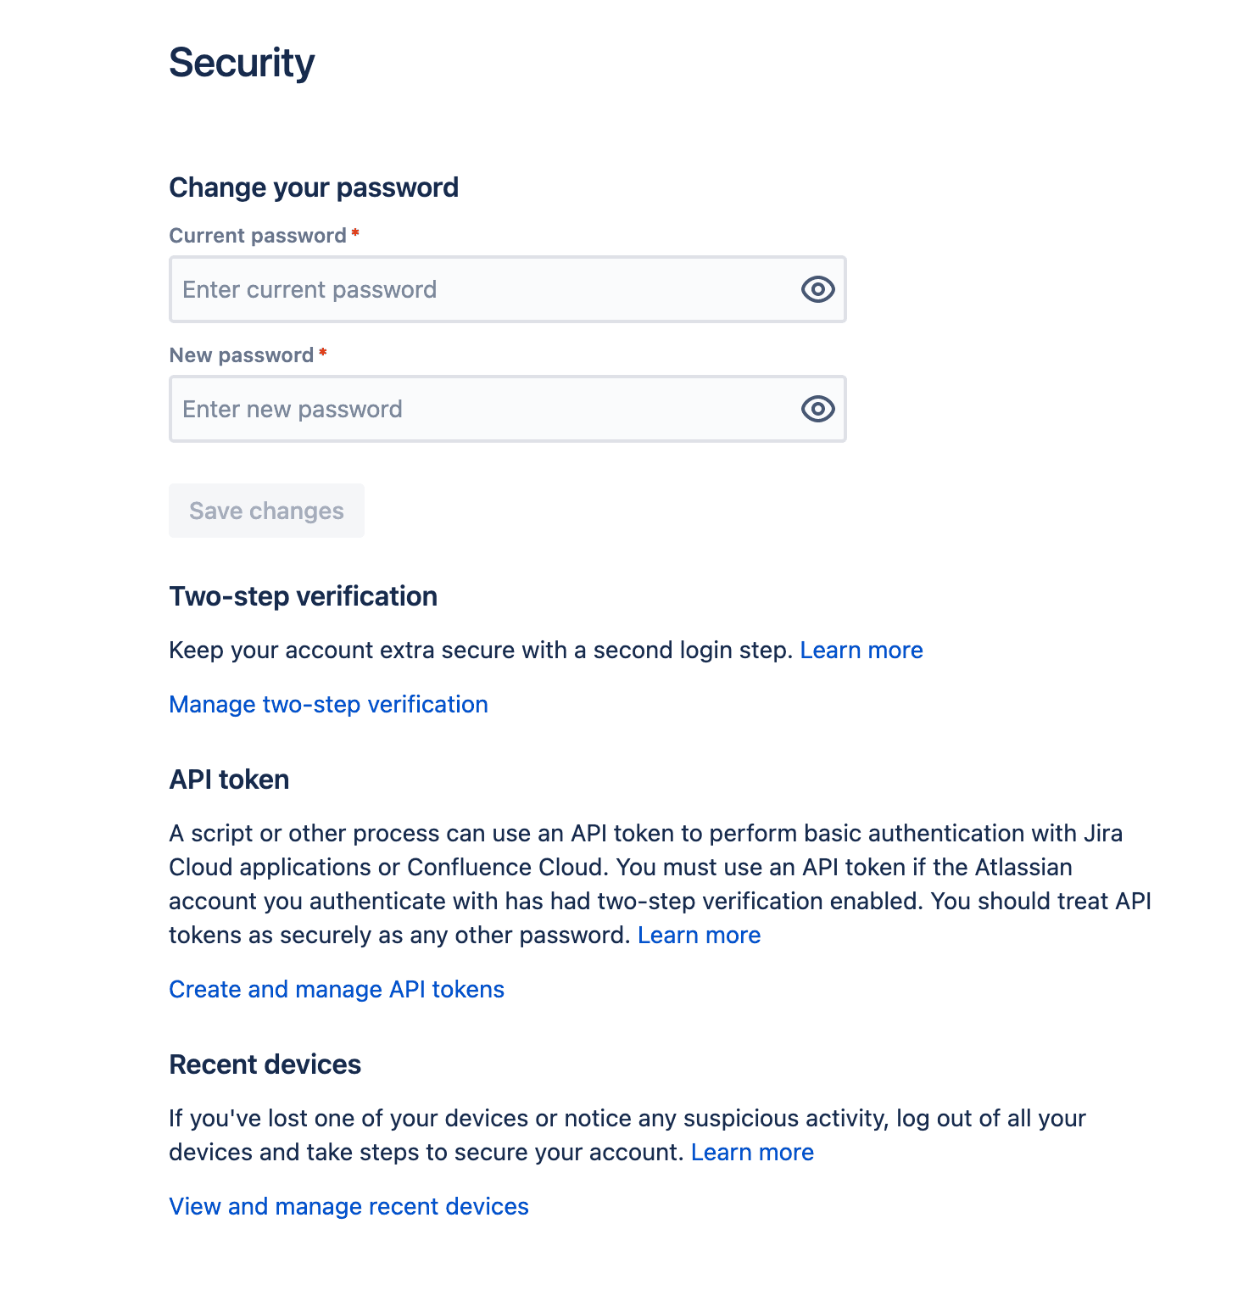Open Manage two-step verification link

(328, 705)
